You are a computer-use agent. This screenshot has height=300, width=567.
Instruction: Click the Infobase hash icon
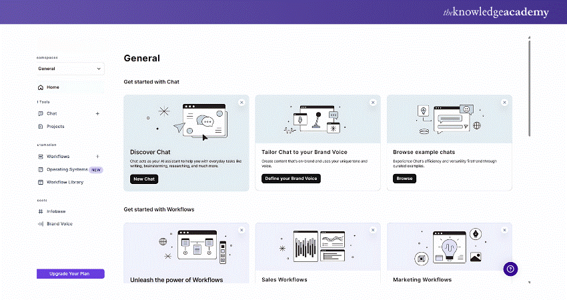[41, 211]
